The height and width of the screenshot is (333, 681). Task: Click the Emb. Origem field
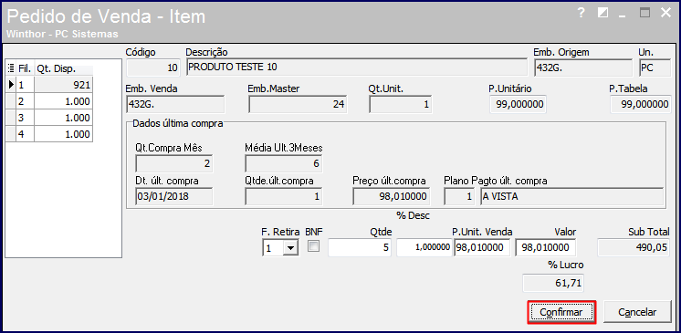[582, 68]
